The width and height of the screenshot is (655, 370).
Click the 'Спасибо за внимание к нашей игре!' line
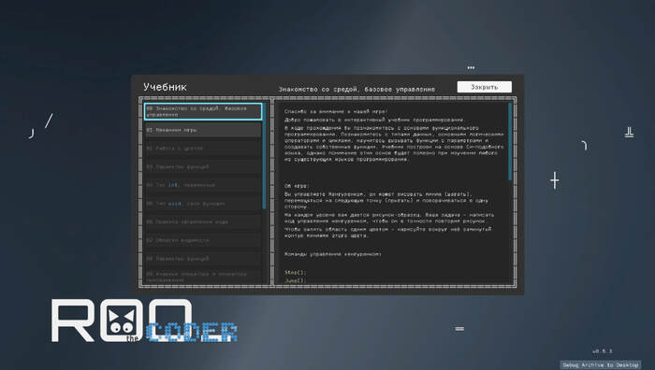(336, 111)
